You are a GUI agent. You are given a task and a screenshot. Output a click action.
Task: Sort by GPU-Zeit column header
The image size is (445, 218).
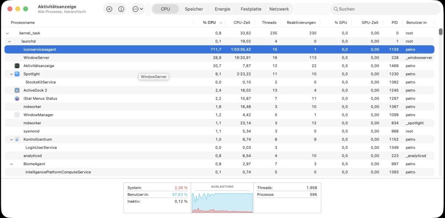coord(370,23)
